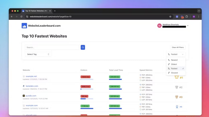Collapse the Fastest sort dropdown
Screen dimensions: 209x117
pyautogui.click(x=176, y=54)
